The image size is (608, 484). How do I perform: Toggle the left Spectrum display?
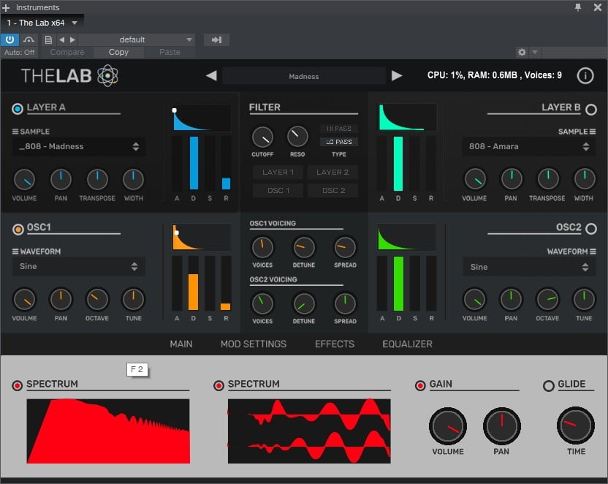point(17,385)
